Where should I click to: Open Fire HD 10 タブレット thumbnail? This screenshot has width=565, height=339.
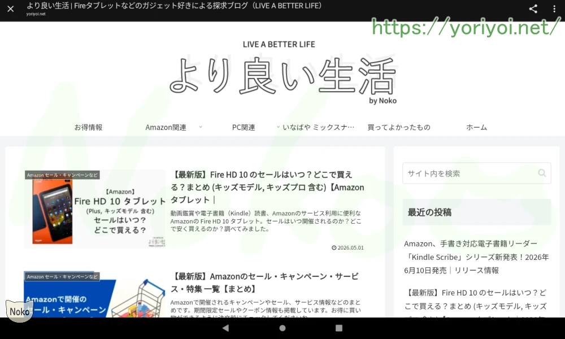pyautogui.click(x=95, y=209)
